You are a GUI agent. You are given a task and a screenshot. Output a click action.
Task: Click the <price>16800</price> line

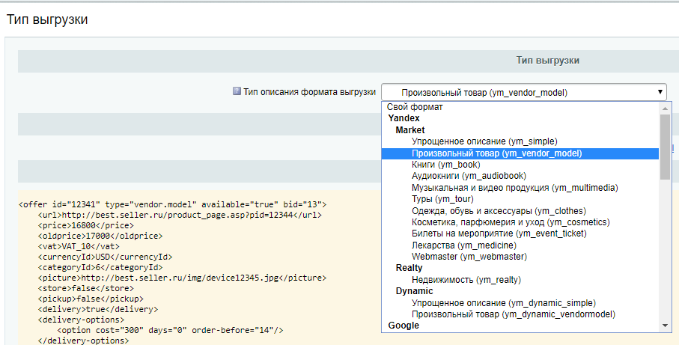pos(86,225)
